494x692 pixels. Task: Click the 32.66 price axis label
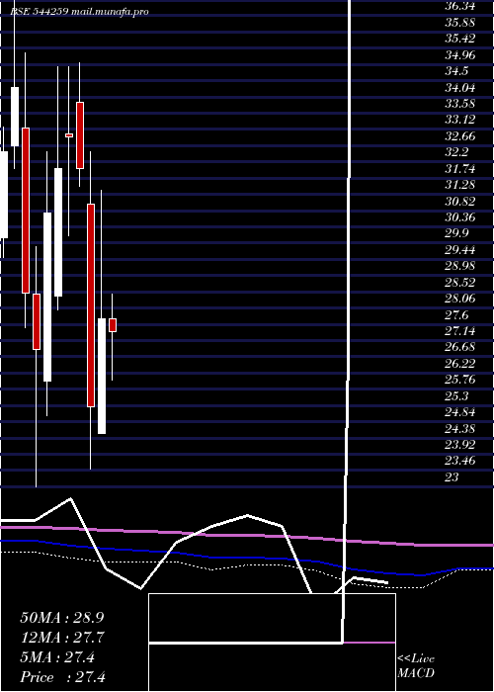tap(460, 136)
